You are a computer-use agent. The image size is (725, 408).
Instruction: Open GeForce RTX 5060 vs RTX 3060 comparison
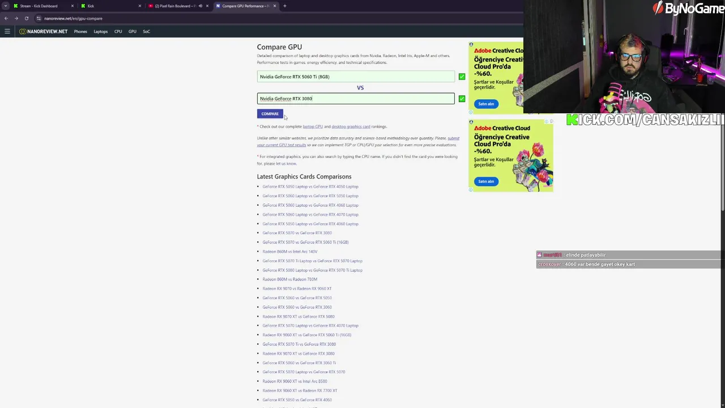[x=297, y=307]
